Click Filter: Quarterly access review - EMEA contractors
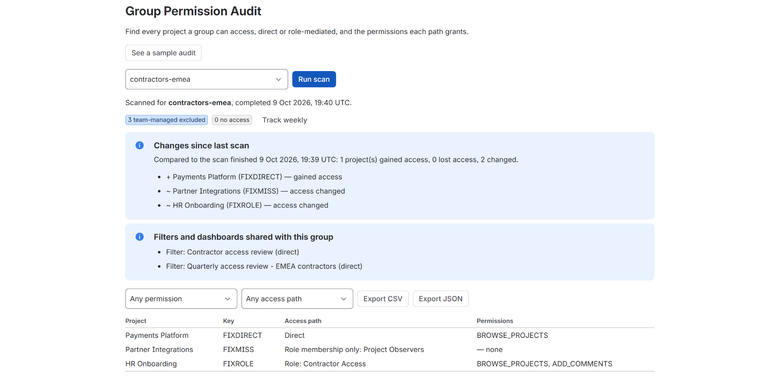Screen dimensions: 784x383 tap(264, 266)
